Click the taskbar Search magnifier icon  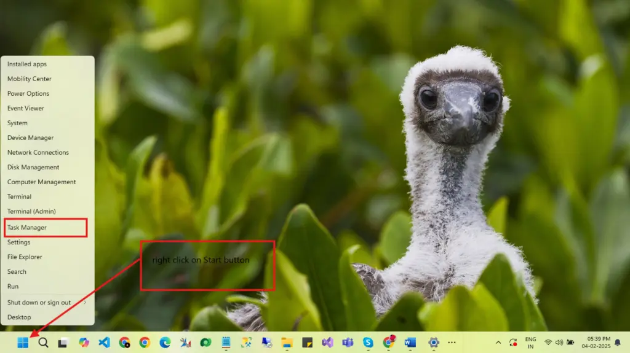point(43,342)
